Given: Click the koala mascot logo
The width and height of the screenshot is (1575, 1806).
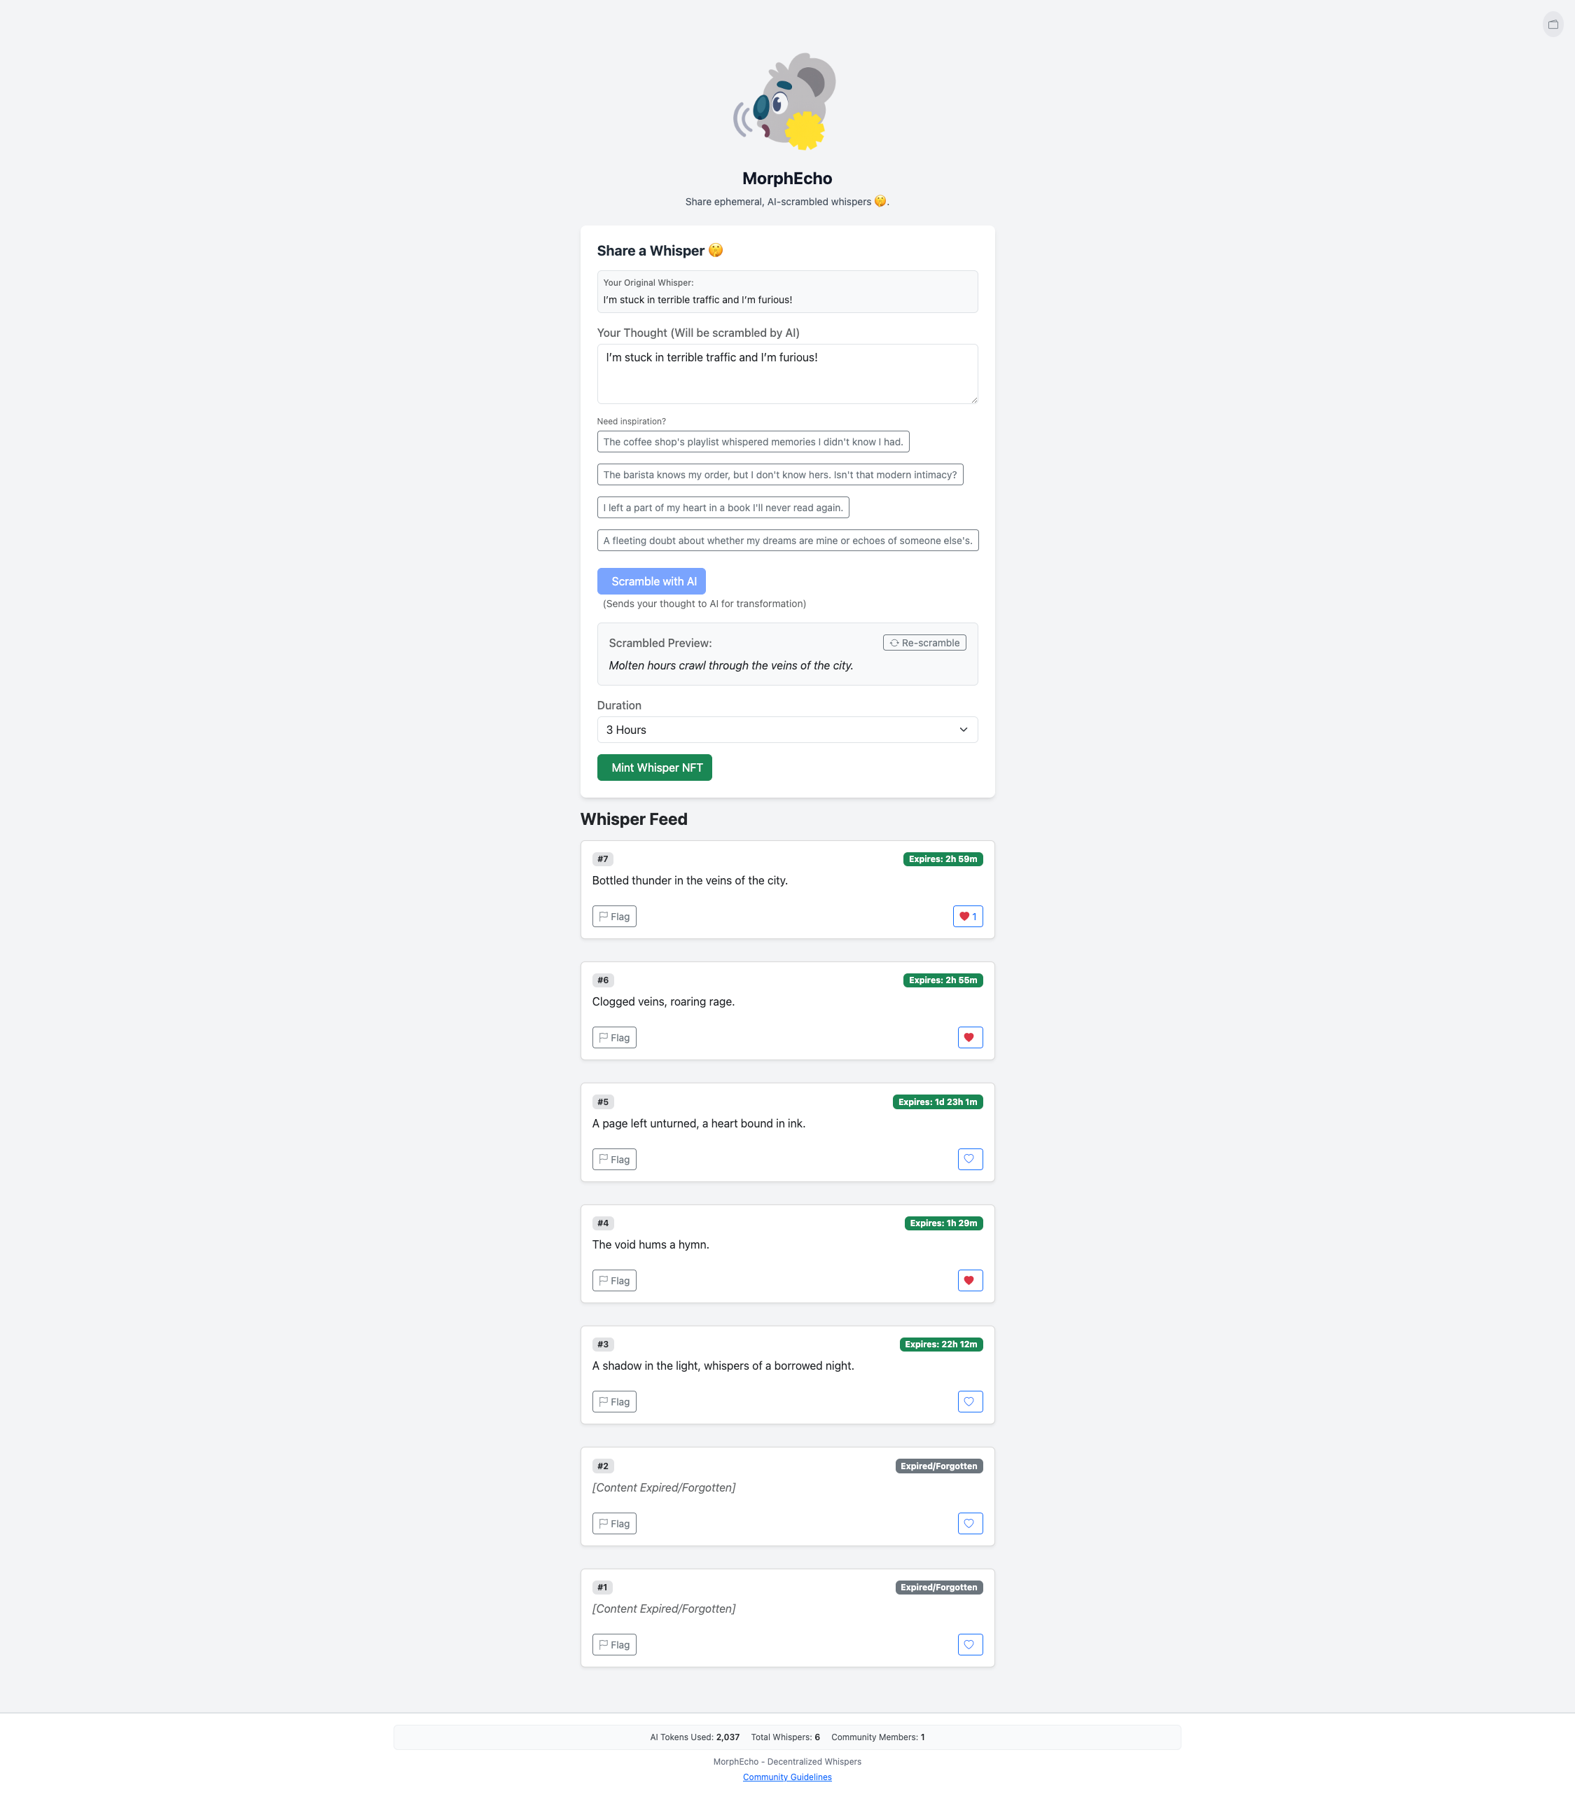Looking at the screenshot, I should (x=786, y=102).
